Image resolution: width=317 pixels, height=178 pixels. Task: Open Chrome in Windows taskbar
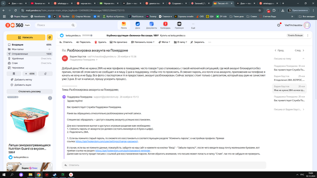[38, 175]
